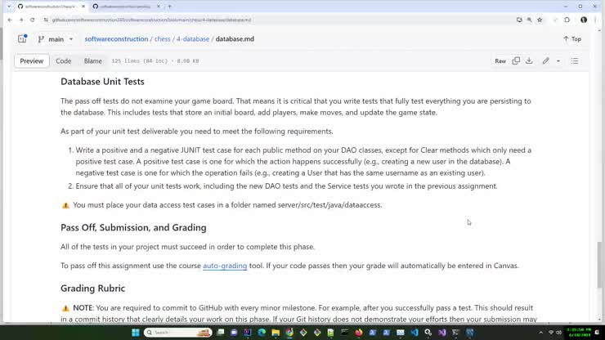Go back in browser history
This screenshot has width=605, height=340.
10,20
